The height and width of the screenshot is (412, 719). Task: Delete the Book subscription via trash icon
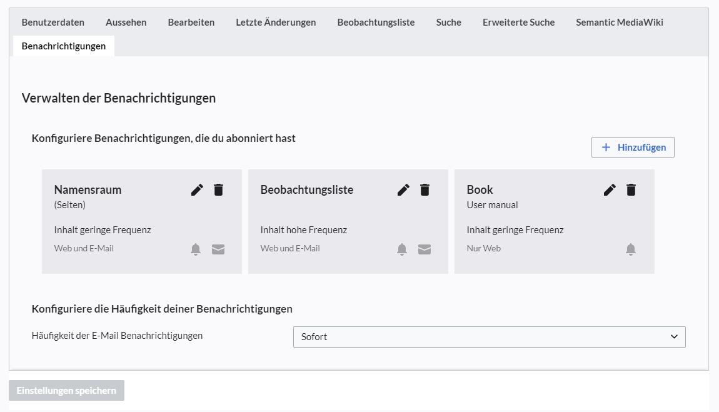631,190
